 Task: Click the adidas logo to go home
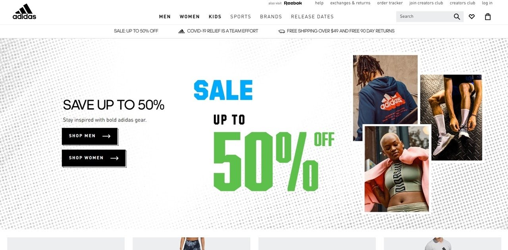click(24, 12)
